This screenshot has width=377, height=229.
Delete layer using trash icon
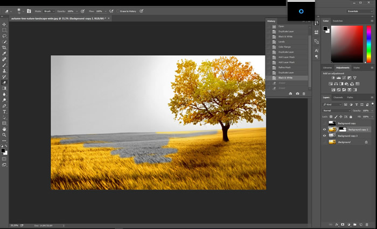point(367,225)
